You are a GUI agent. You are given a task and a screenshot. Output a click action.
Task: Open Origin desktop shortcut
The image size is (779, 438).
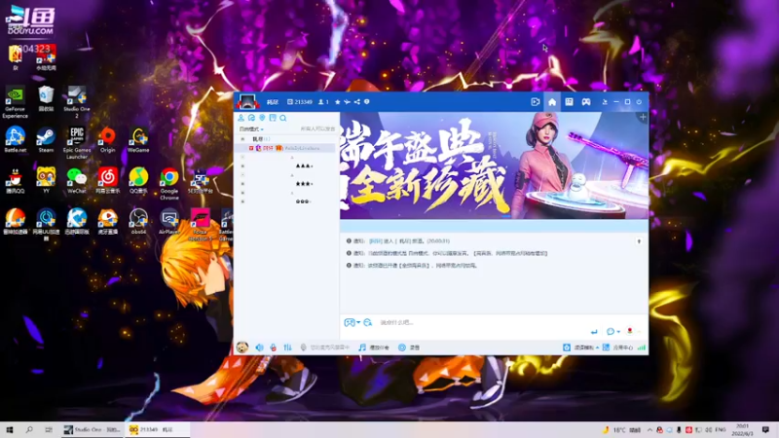pos(107,139)
